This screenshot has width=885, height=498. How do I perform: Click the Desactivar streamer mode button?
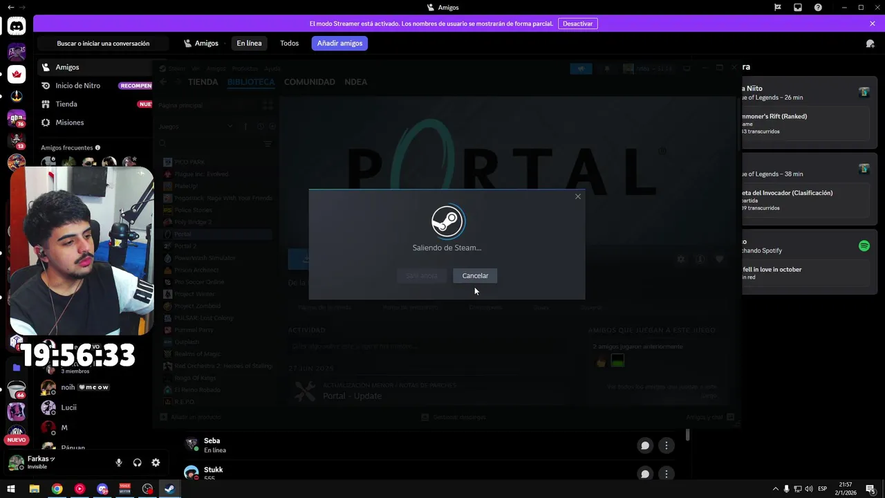coord(577,24)
